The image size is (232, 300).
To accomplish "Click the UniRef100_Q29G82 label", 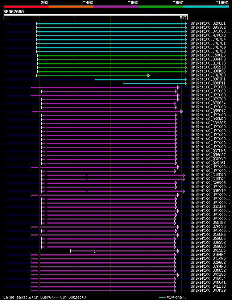I will coord(208,262).
